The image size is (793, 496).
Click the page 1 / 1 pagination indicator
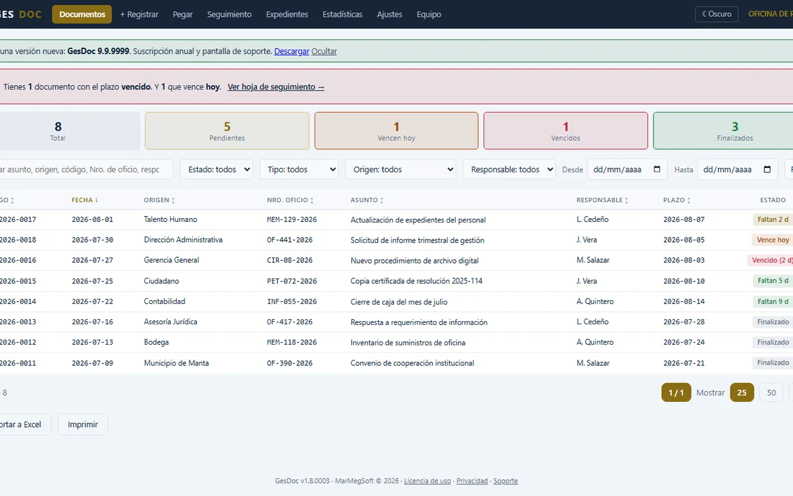(x=676, y=392)
